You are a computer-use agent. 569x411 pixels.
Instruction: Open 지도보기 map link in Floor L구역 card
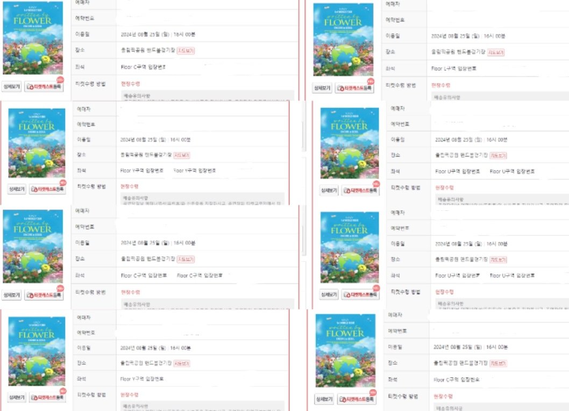(496, 52)
